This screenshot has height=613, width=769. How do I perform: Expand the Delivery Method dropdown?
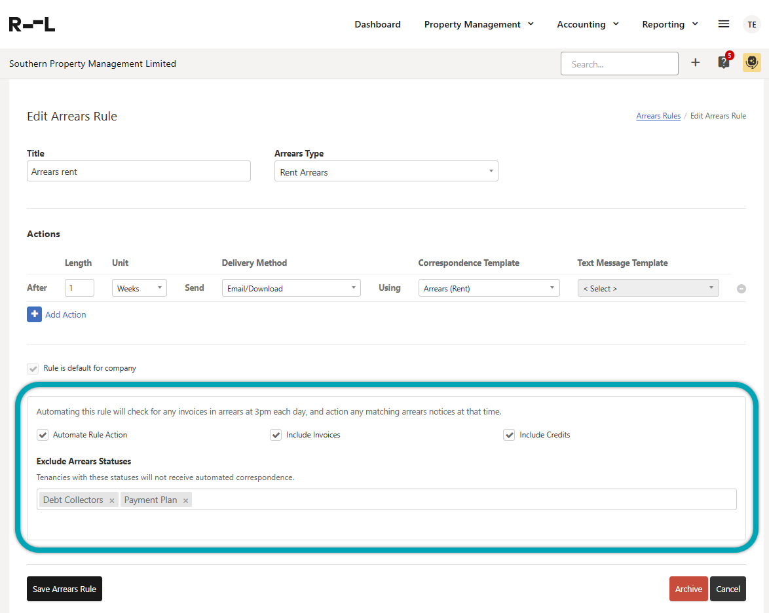(291, 288)
